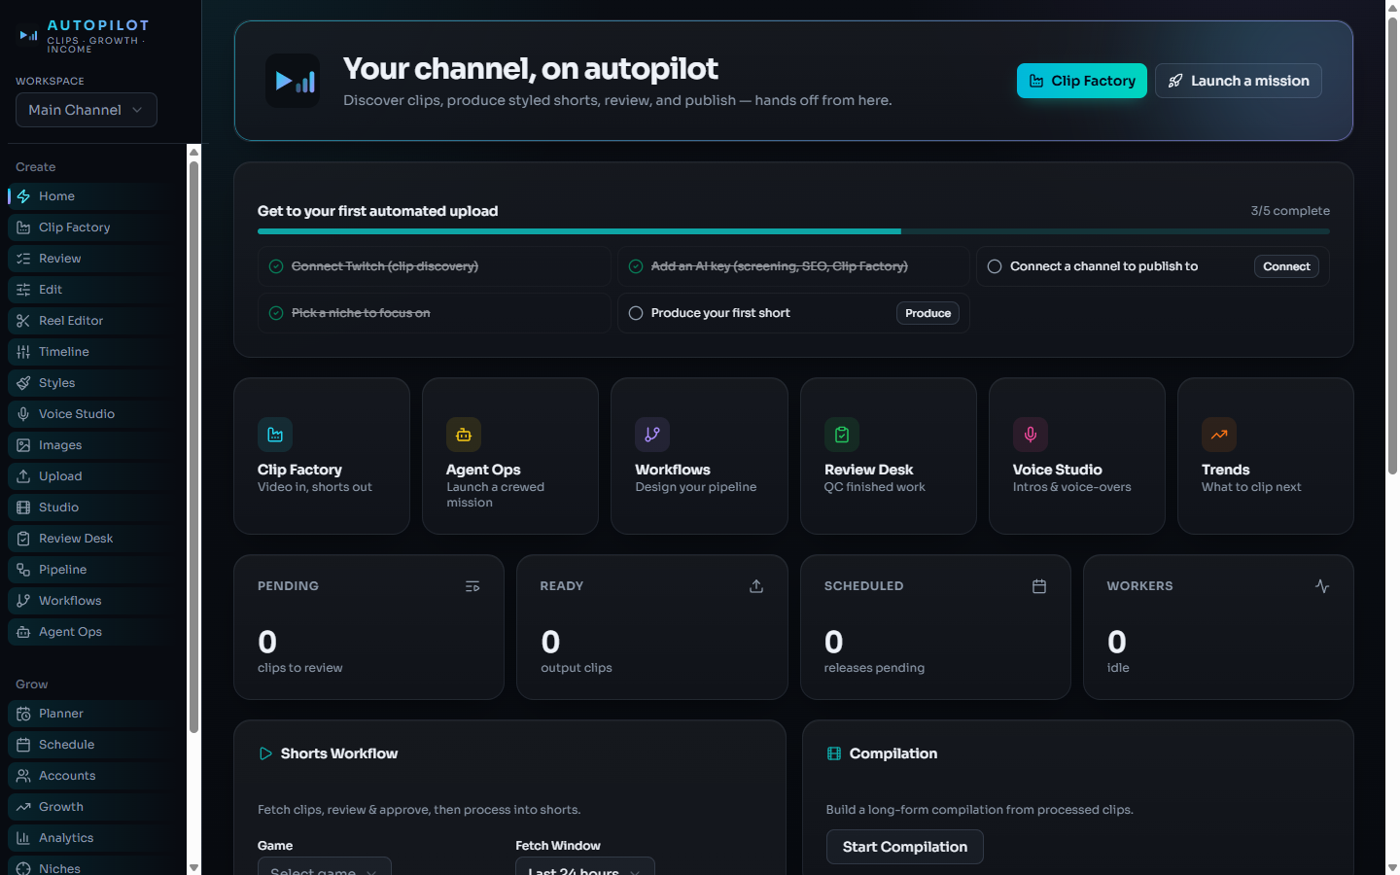Click the Voice Studio card microphone icon
Image resolution: width=1400 pixels, height=875 pixels.
[x=1031, y=435]
